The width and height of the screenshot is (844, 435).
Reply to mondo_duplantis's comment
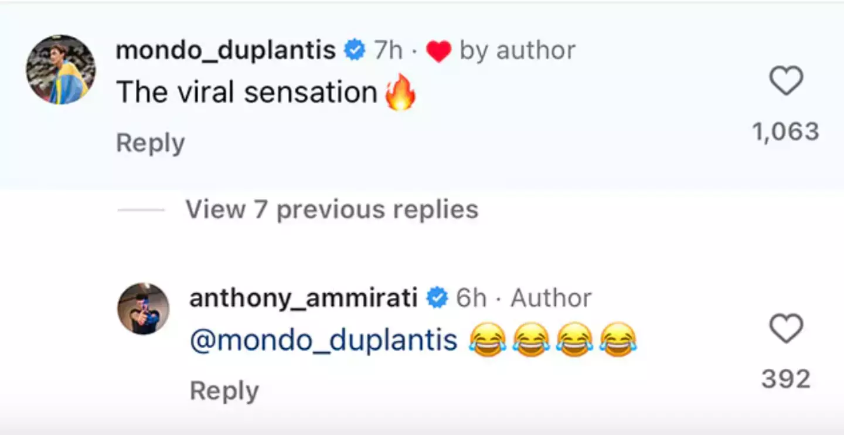point(150,142)
